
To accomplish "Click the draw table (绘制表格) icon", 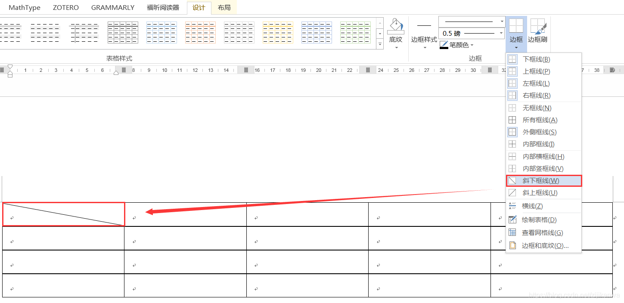I will (512, 220).
